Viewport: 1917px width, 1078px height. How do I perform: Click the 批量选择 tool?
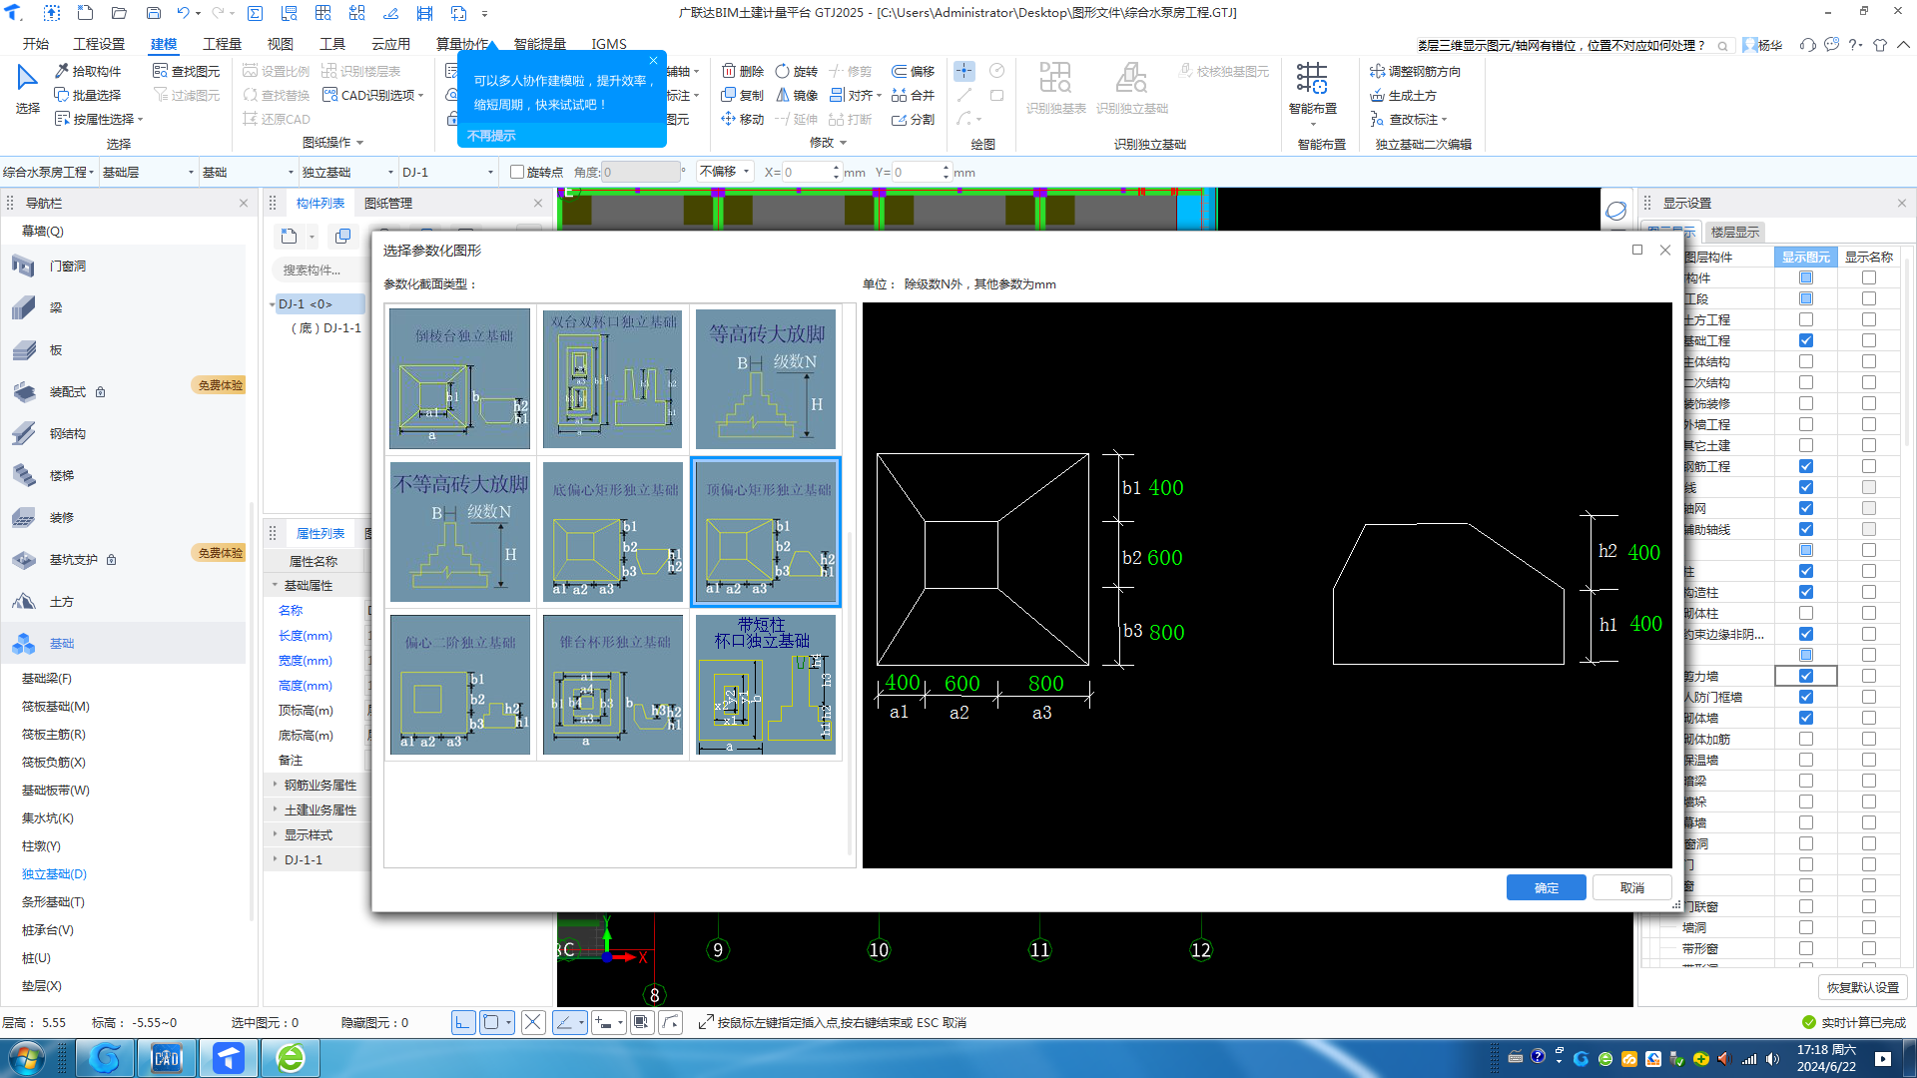(x=88, y=95)
